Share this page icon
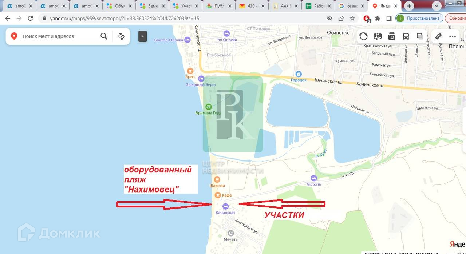466x254 pixels. pos(341,18)
